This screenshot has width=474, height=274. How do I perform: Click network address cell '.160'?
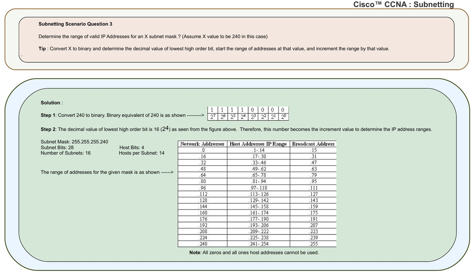click(x=202, y=213)
